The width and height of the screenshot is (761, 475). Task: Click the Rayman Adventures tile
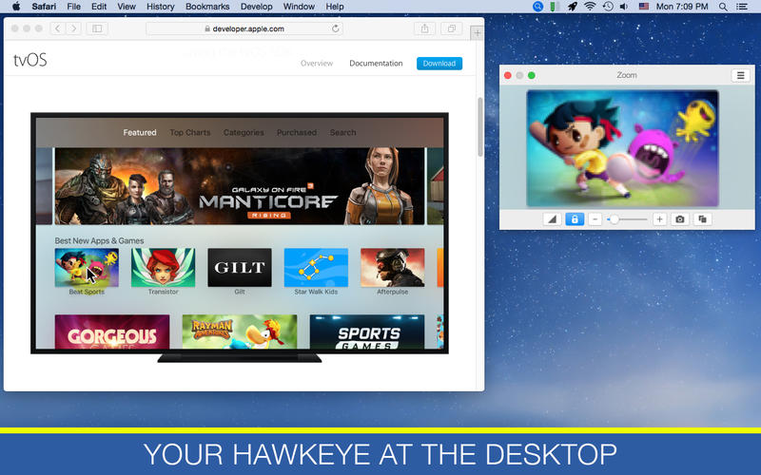coord(240,332)
